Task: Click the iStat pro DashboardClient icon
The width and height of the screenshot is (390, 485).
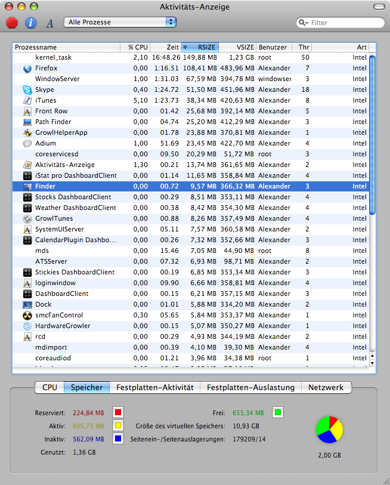Action: tap(27, 176)
